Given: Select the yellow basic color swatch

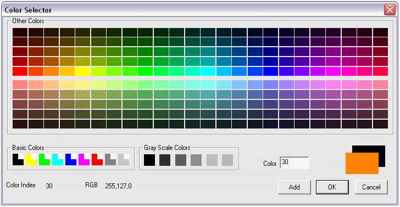Looking at the screenshot, I should [x=31, y=159].
